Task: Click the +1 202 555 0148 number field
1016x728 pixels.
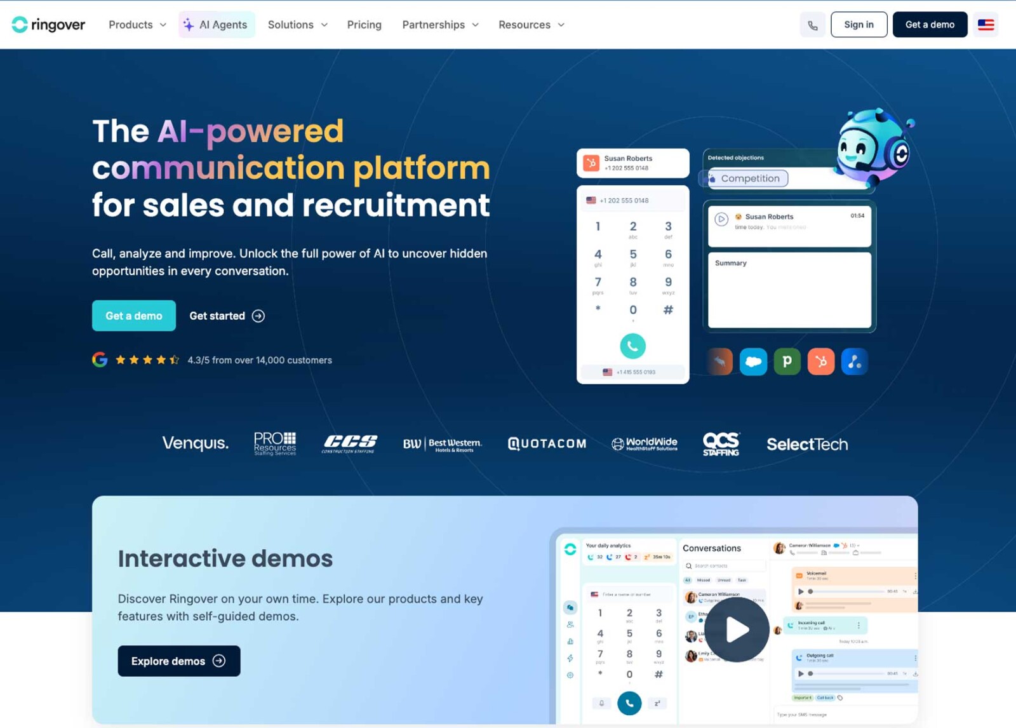Action: (632, 200)
